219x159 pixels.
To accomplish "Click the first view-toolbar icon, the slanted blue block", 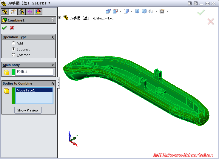I will (x=108, y=11).
